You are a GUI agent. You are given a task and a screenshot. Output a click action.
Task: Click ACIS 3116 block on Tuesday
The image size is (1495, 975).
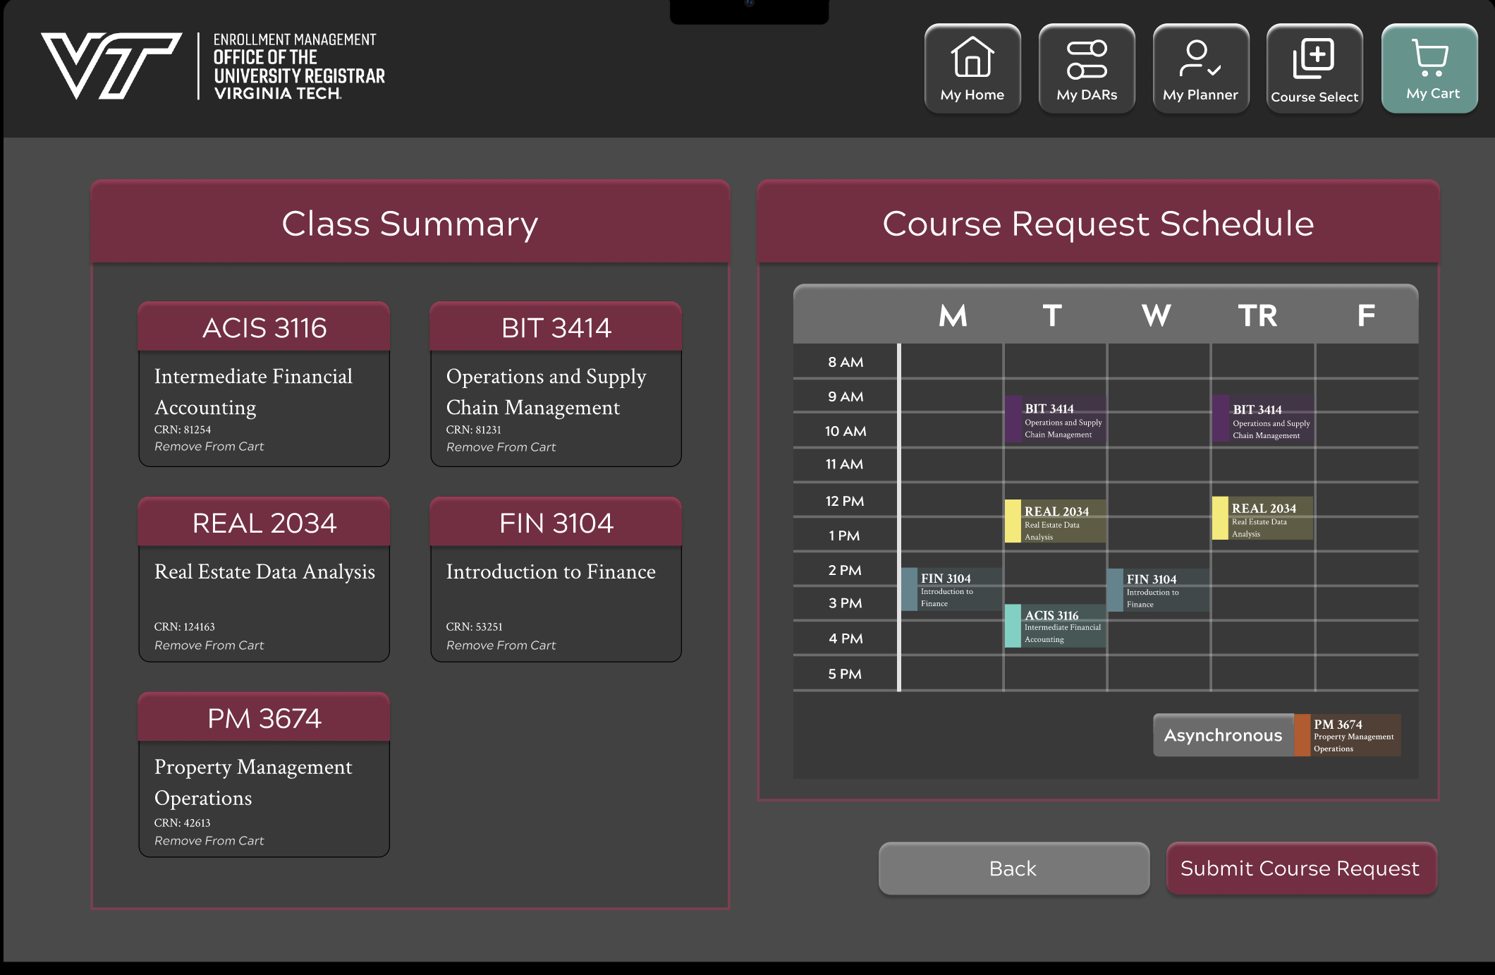pyautogui.click(x=1056, y=626)
